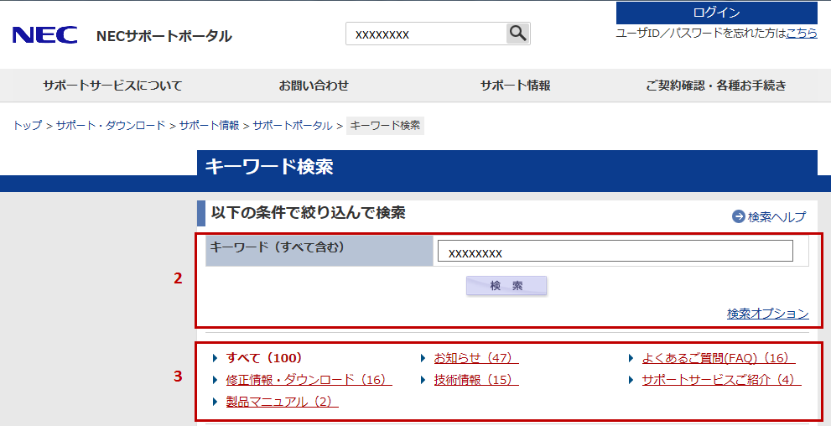Open サポートサービスについて menu
The height and width of the screenshot is (426, 831).
click(x=112, y=86)
